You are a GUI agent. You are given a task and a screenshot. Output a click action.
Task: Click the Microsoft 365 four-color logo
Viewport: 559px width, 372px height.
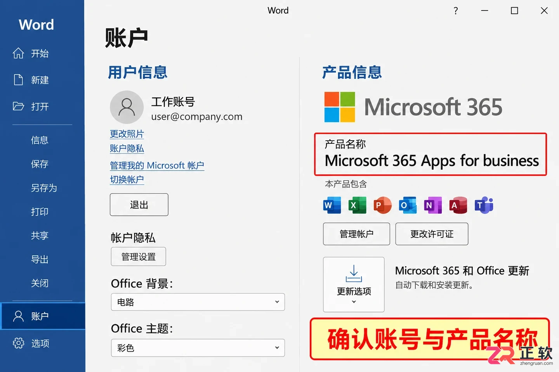tap(340, 107)
